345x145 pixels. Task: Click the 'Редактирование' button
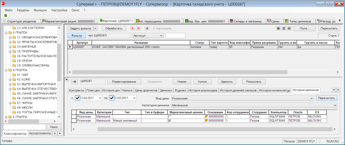[x=124, y=81]
